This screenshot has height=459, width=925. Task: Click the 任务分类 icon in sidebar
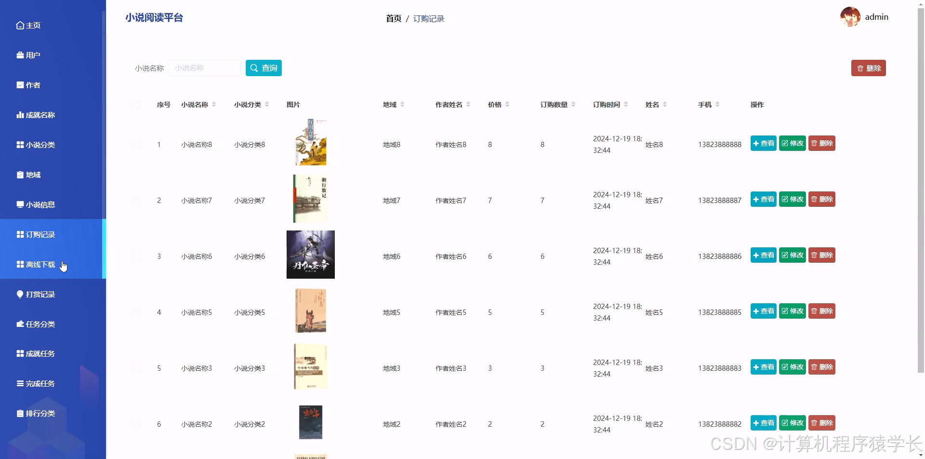(x=20, y=324)
